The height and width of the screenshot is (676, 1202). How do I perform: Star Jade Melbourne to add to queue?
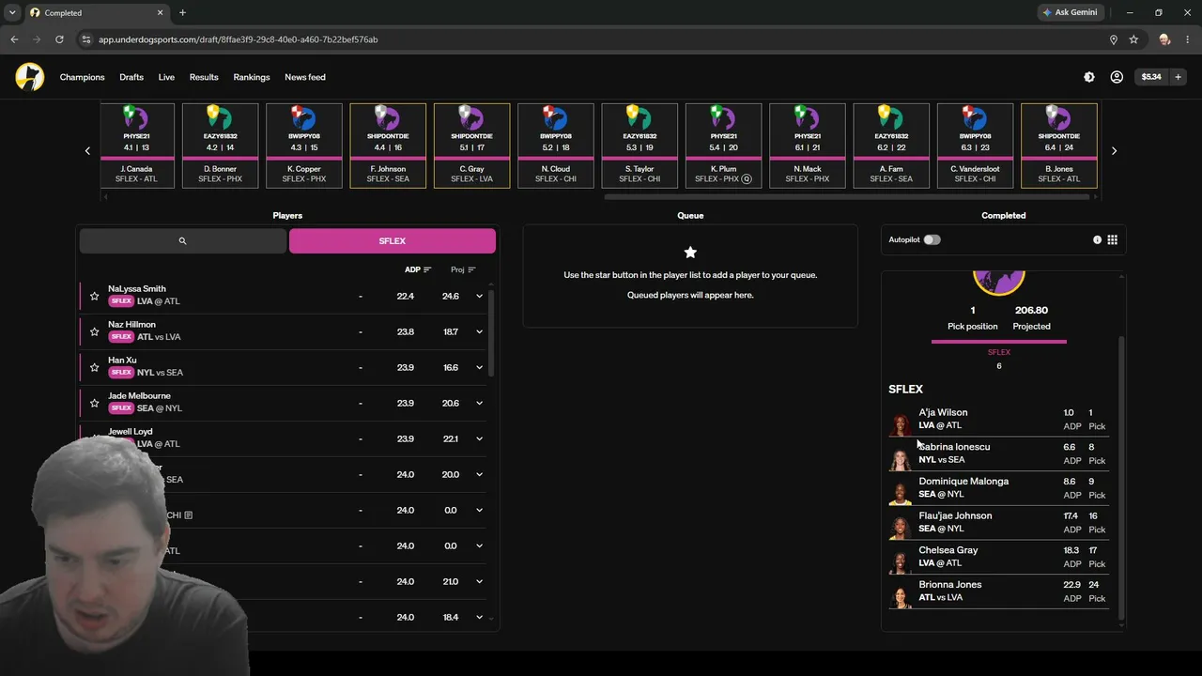point(95,403)
